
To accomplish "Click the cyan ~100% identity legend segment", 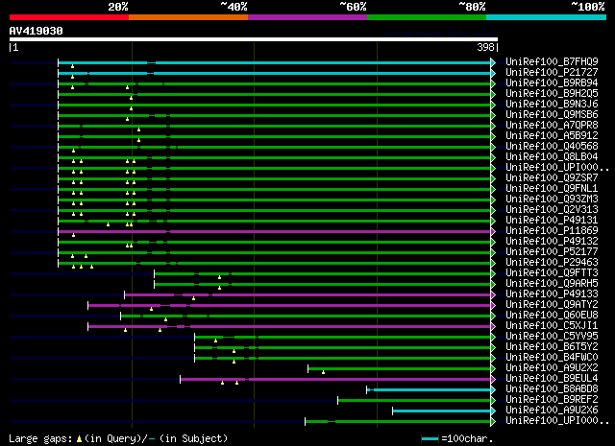I will pos(546,17).
